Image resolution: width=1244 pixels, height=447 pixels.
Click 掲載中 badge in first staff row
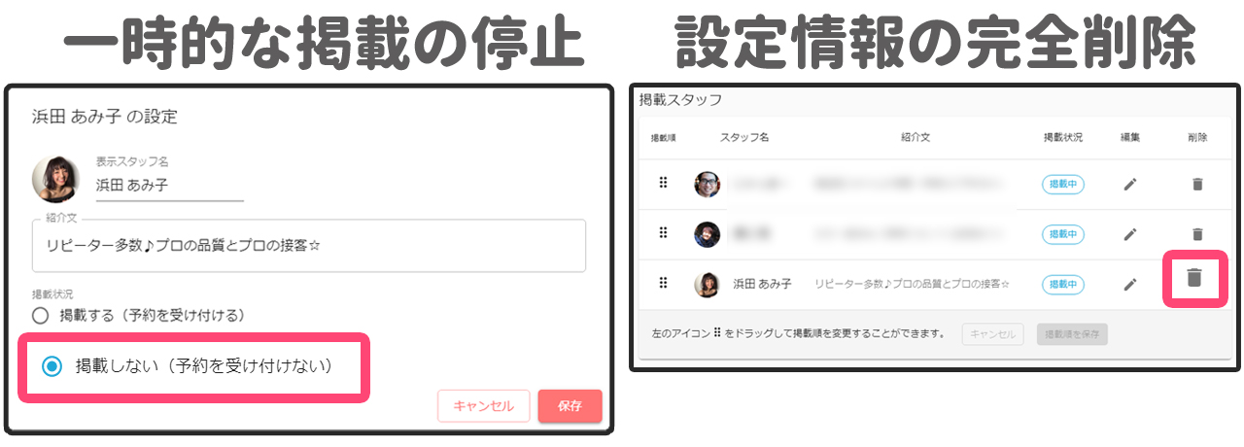coord(1062,184)
